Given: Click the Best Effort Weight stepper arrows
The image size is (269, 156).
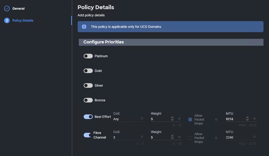Looking at the screenshot, I should click(172, 119).
